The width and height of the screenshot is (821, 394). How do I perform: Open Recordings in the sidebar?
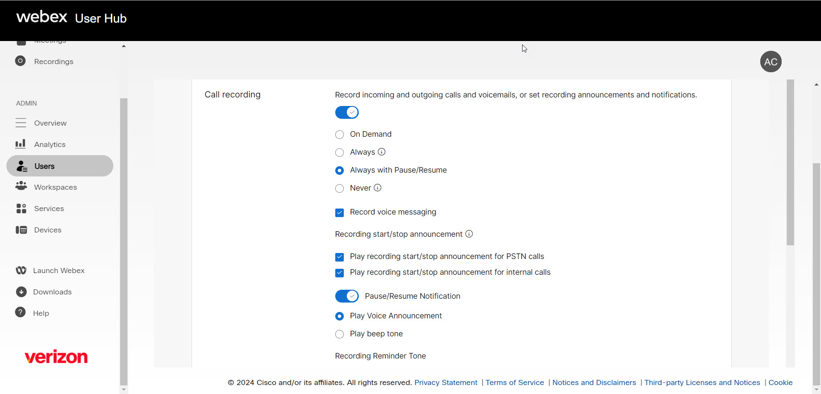click(x=53, y=62)
